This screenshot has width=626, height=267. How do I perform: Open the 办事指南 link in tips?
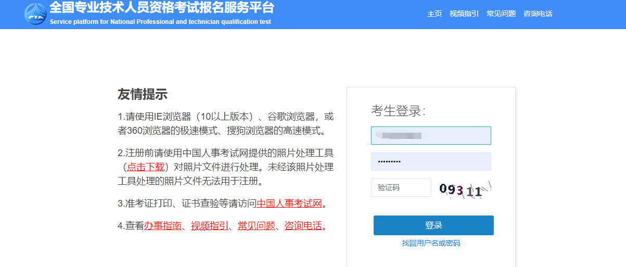click(x=163, y=226)
